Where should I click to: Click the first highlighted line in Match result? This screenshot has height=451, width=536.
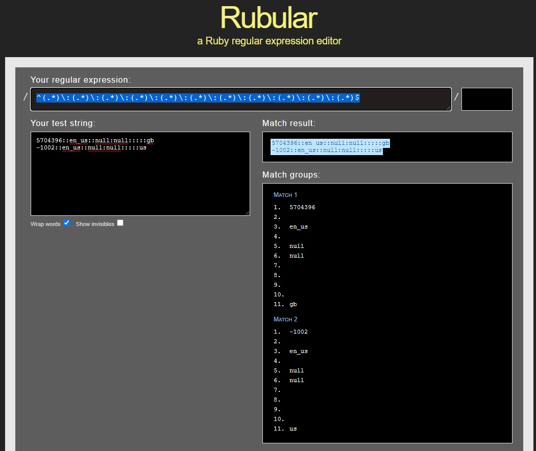[330, 143]
